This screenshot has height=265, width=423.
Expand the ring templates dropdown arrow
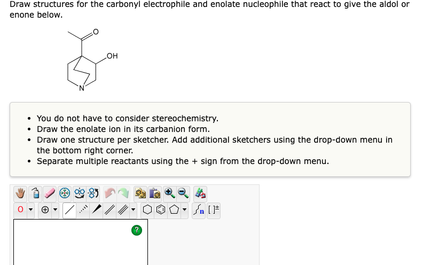coord(184,209)
